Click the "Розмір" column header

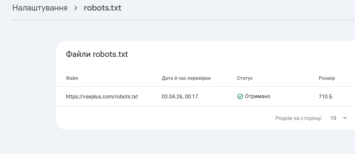click(327, 78)
